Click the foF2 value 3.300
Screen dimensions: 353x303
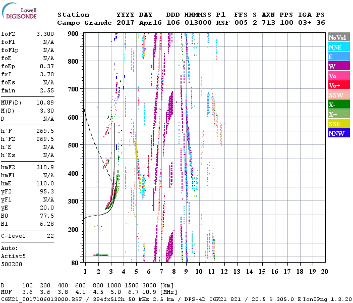click(x=45, y=34)
